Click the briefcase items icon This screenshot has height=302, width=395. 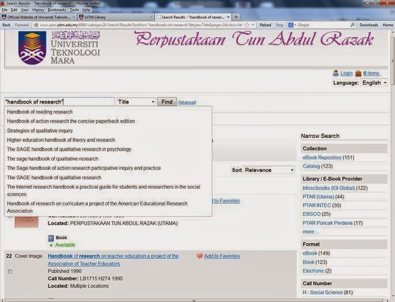coord(358,74)
